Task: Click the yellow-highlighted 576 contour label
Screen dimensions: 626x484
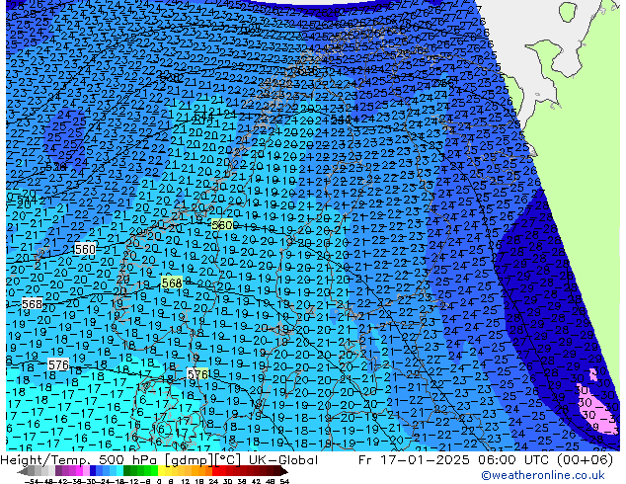Action: click(197, 374)
